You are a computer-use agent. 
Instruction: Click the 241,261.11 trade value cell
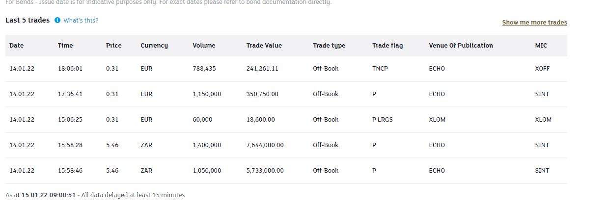point(262,69)
